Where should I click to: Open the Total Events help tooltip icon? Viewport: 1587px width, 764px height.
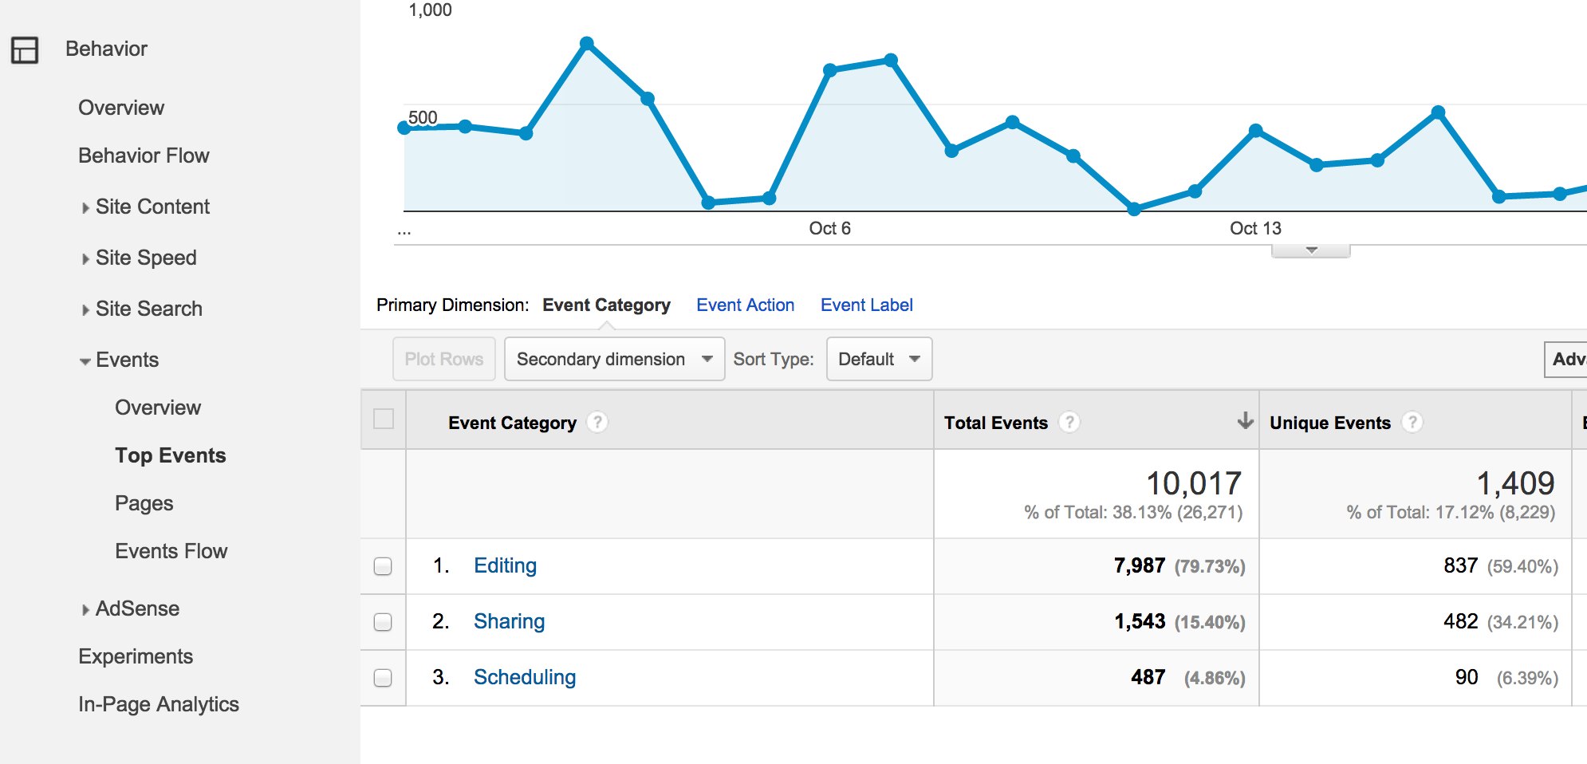point(1069,422)
